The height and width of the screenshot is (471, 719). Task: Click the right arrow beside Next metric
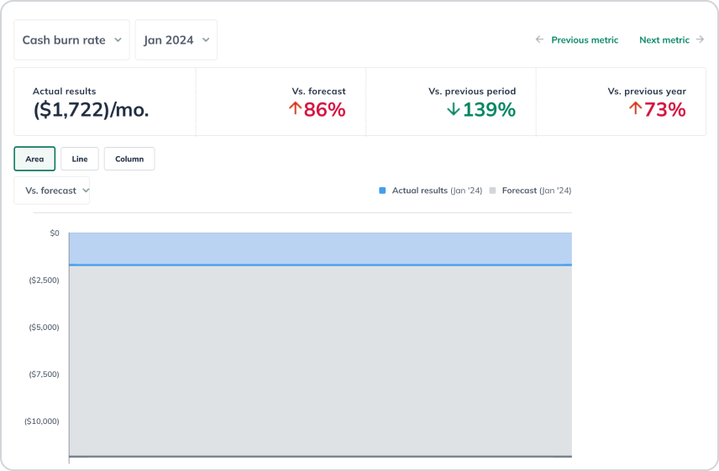(x=700, y=39)
